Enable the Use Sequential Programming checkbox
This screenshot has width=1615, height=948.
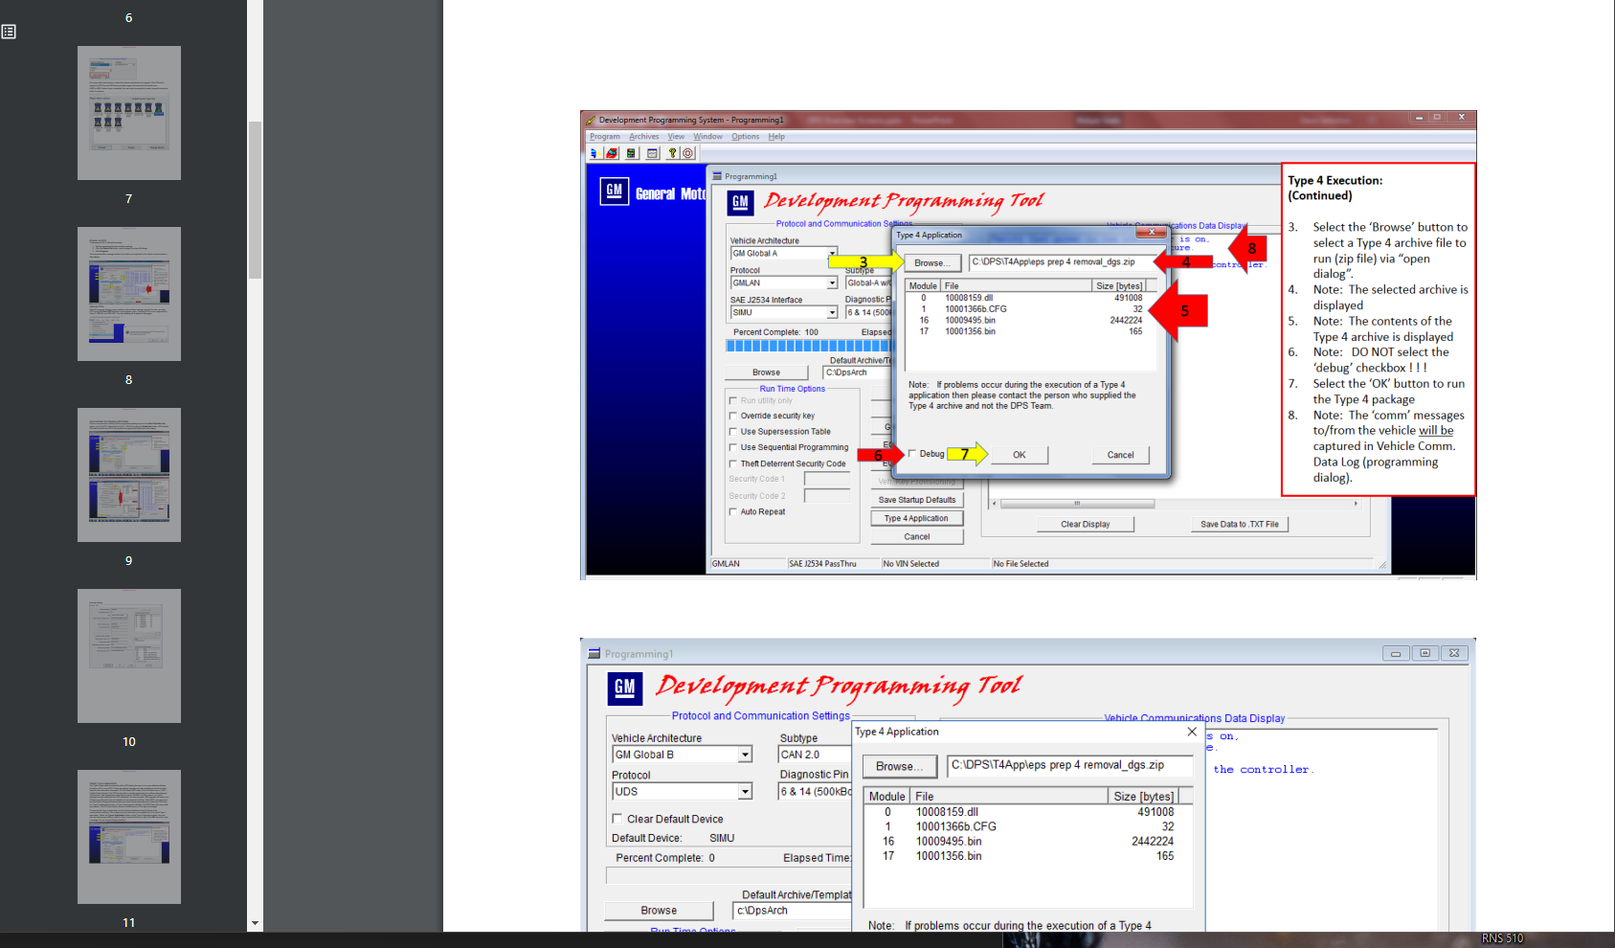[733, 447]
